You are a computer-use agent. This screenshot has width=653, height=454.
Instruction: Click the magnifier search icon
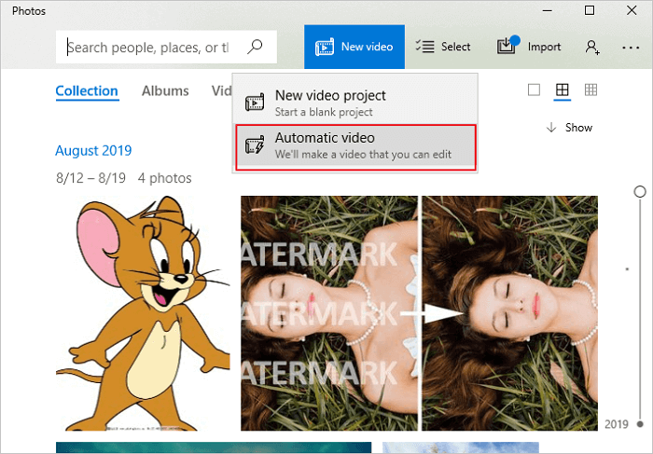click(256, 47)
